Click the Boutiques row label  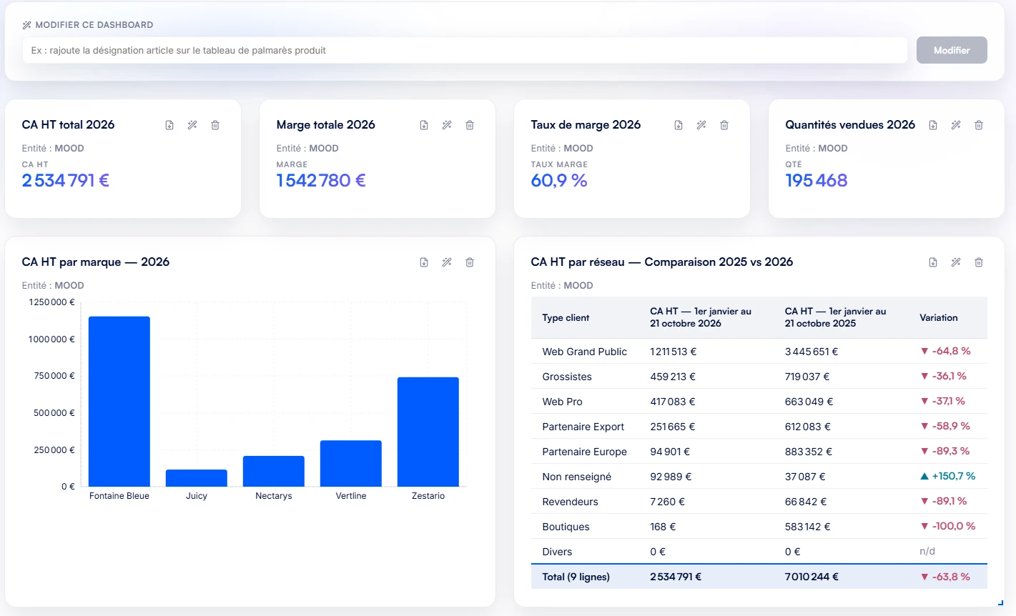(566, 527)
